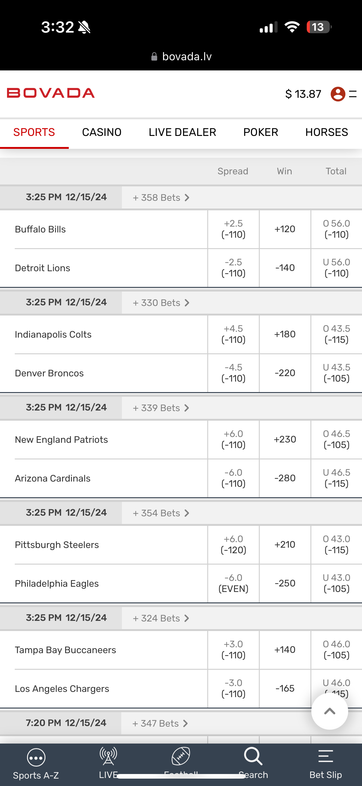Tap the scroll-to-top arrow button

(x=329, y=711)
